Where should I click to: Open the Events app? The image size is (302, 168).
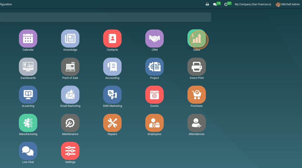155,95
